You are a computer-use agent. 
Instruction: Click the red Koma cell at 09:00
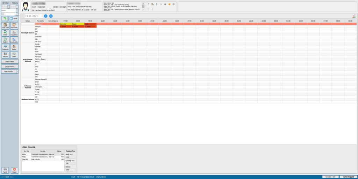click(91, 24)
